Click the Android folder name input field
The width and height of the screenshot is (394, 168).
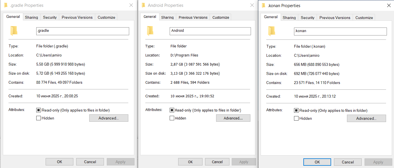[x=210, y=31]
